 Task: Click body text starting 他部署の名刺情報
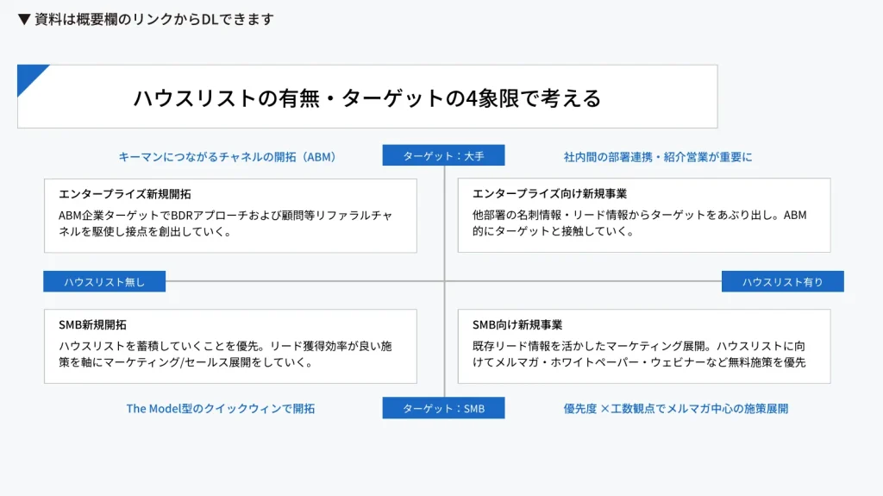click(639, 223)
